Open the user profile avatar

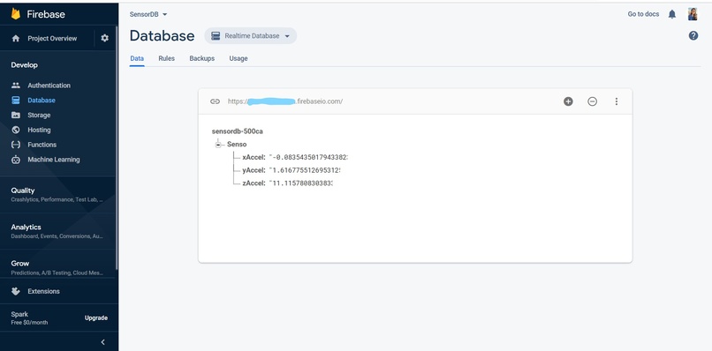[693, 14]
